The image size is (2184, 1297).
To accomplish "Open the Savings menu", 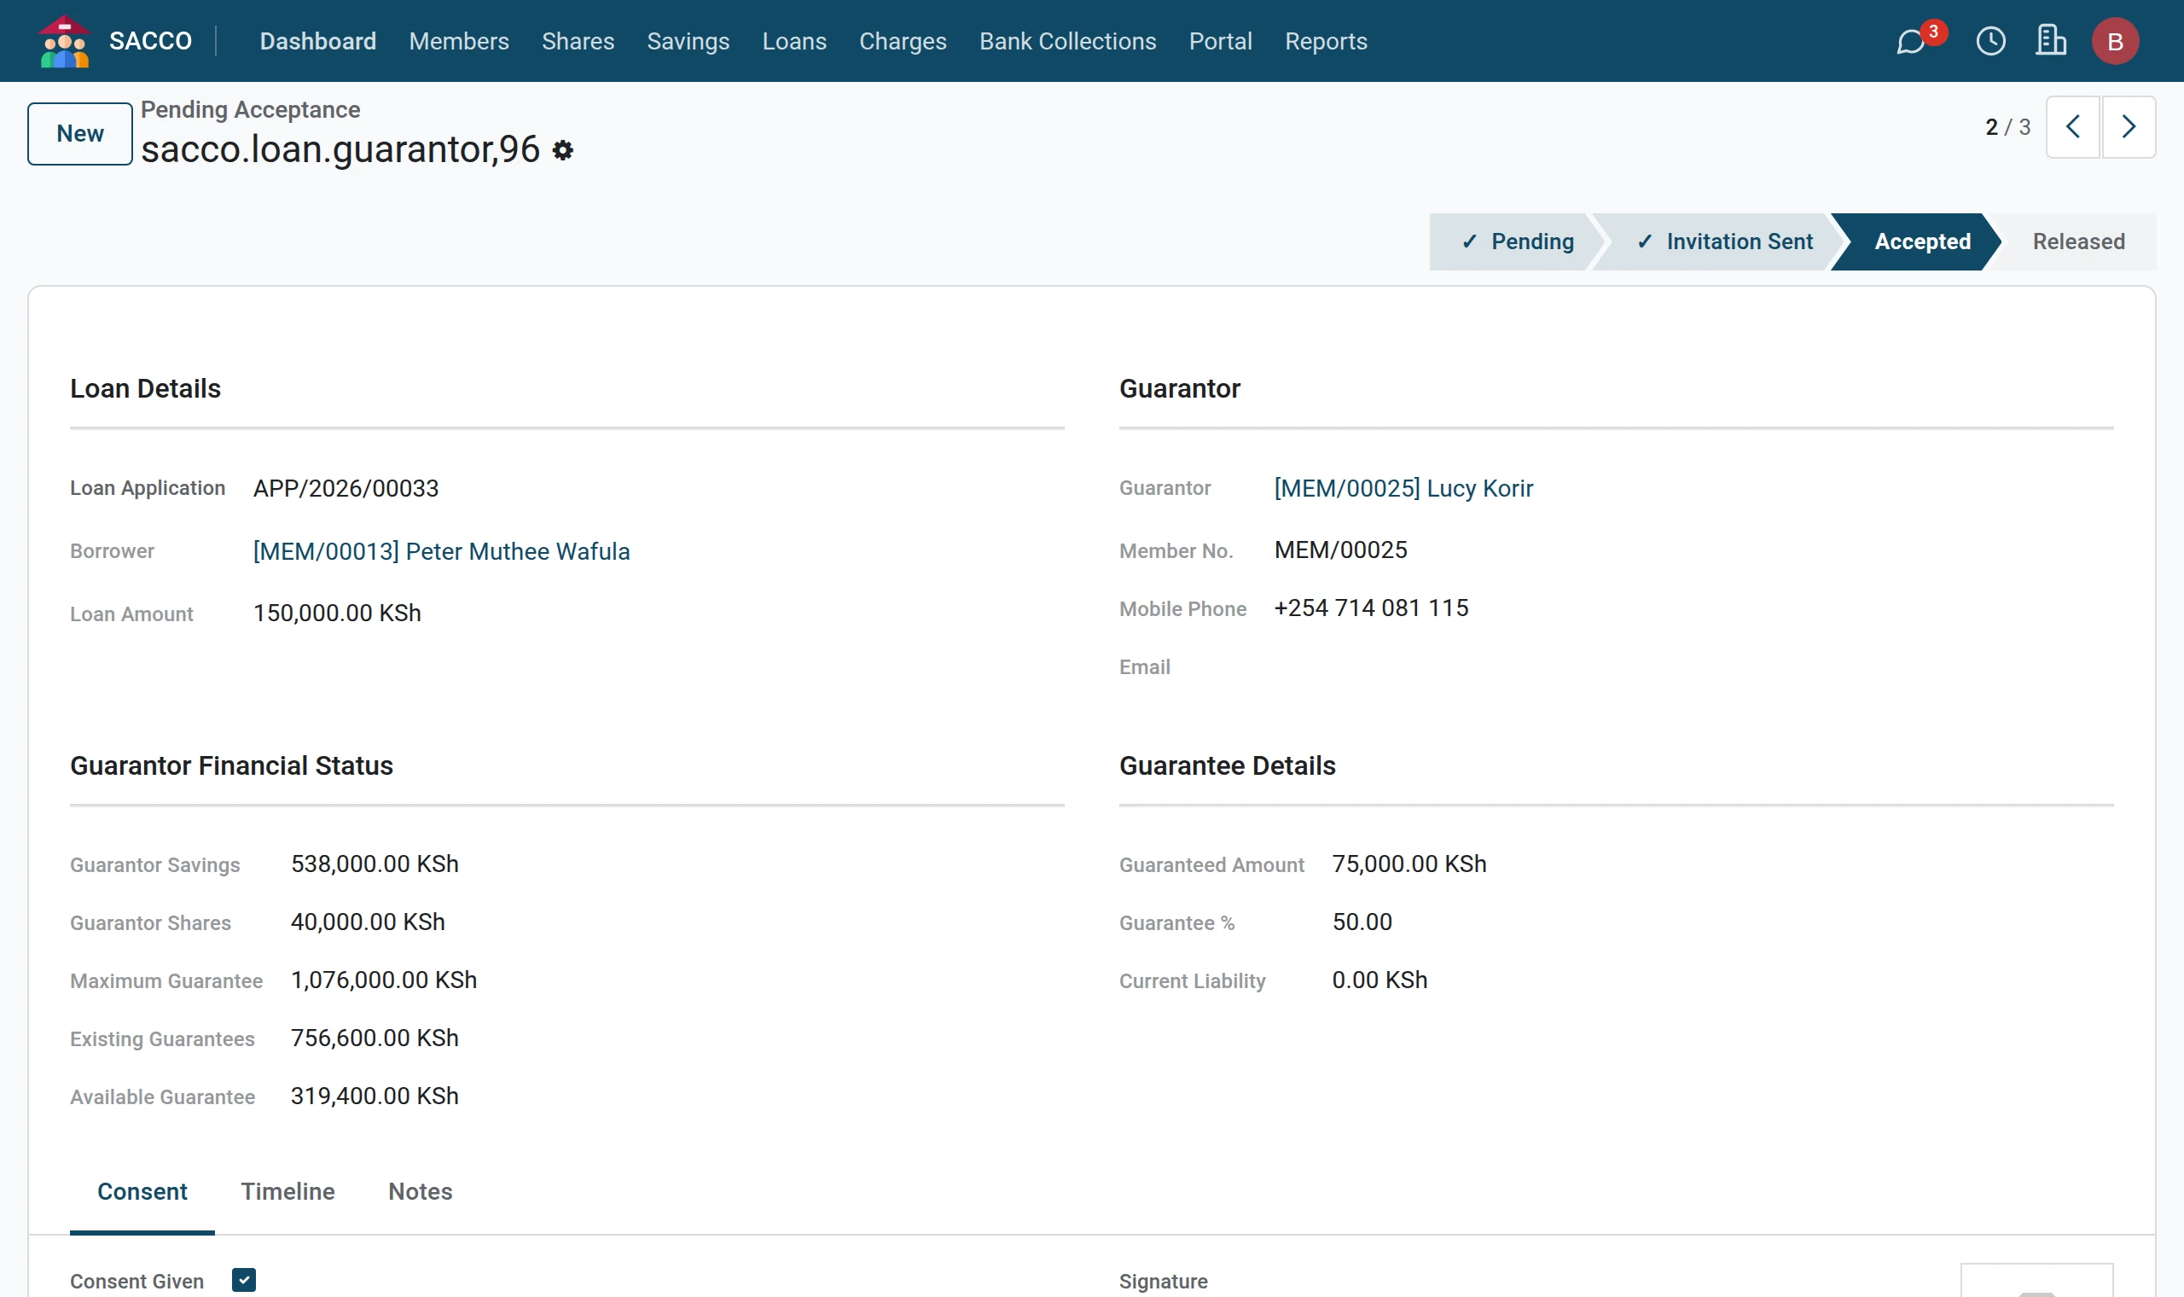I will (x=688, y=41).
